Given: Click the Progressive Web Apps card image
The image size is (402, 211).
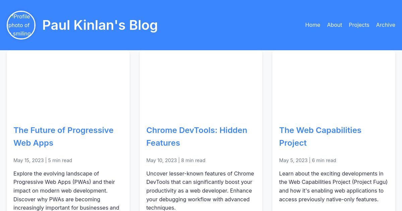Looking at the screenshot, I should tap(68, 85).
